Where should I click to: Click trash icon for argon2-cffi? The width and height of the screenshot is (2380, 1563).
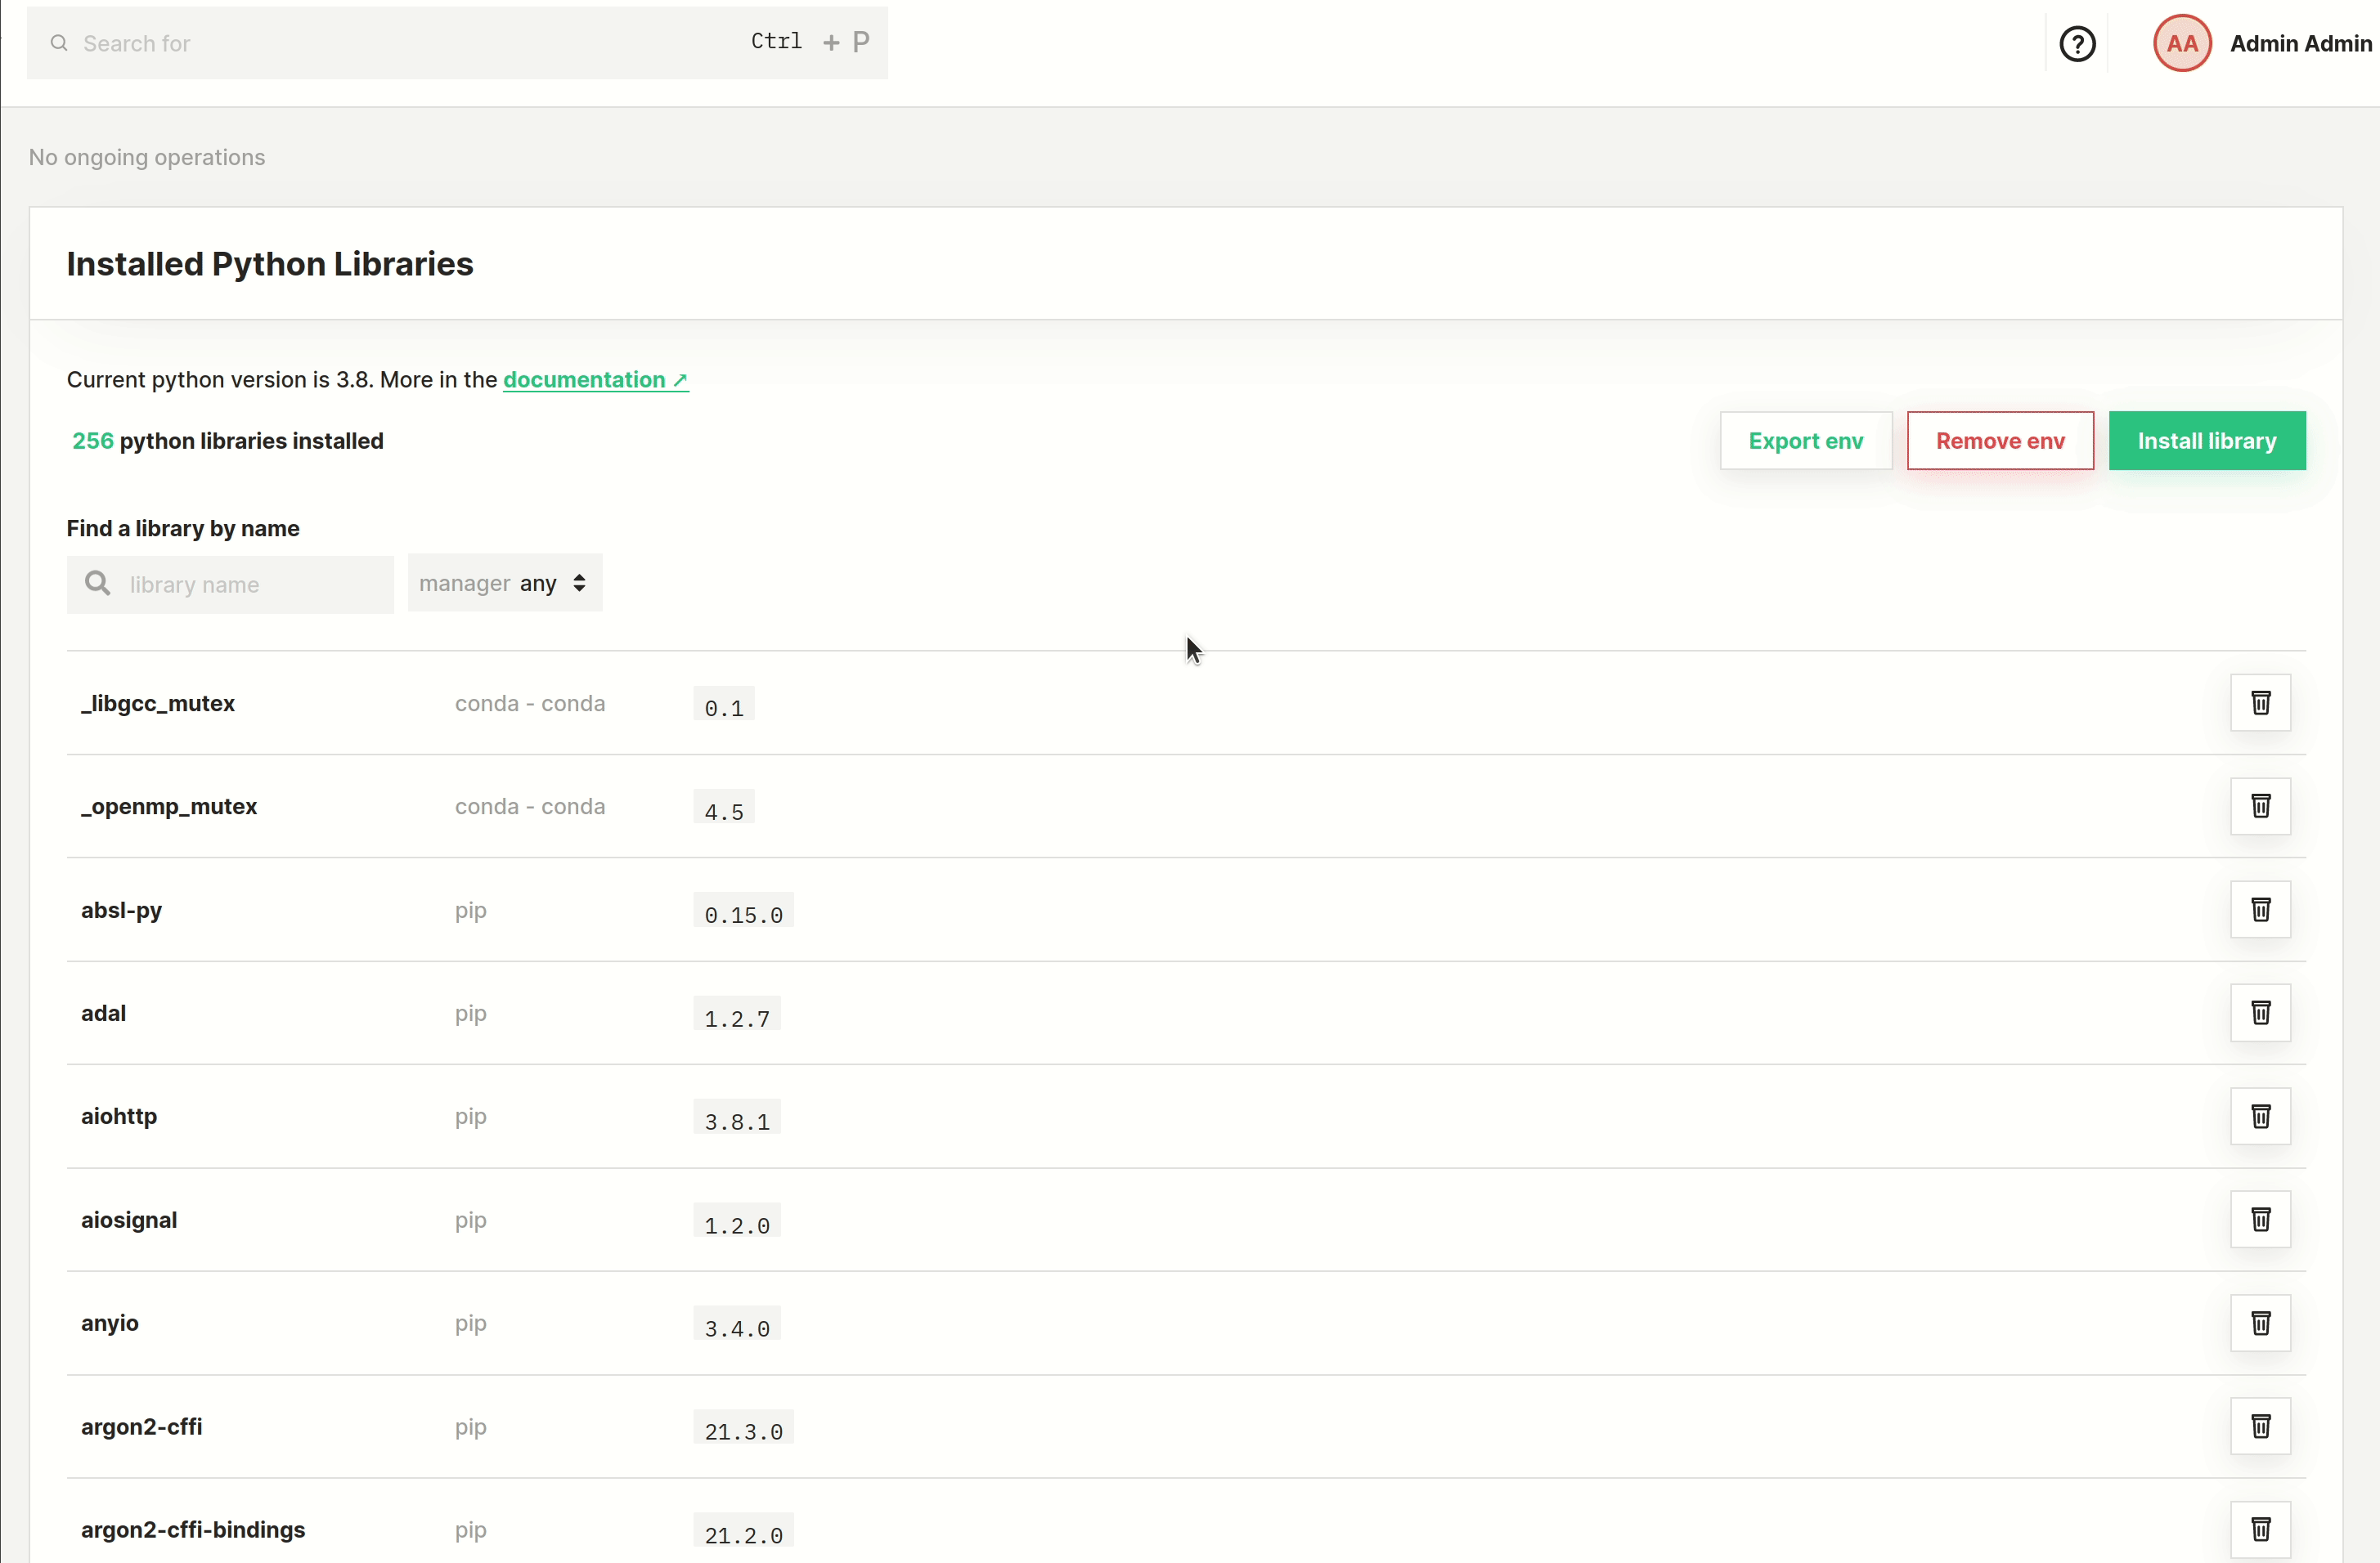click(2260, 1426)
